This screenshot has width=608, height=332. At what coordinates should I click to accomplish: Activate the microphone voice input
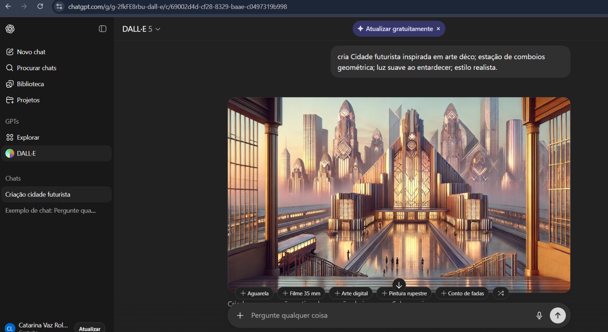pos(539,315)
